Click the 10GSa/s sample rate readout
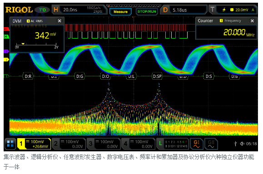 pos(94,8)
